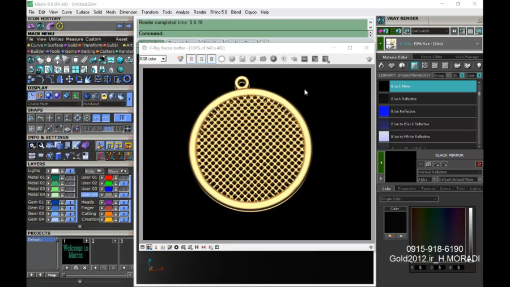The height and width of the screenshot is (287, 510).
Task: Click the Reset button in Main Menu
Action: click(122, 39)
